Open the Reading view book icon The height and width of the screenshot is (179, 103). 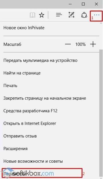pyautogui.click(x=33, y=15)
